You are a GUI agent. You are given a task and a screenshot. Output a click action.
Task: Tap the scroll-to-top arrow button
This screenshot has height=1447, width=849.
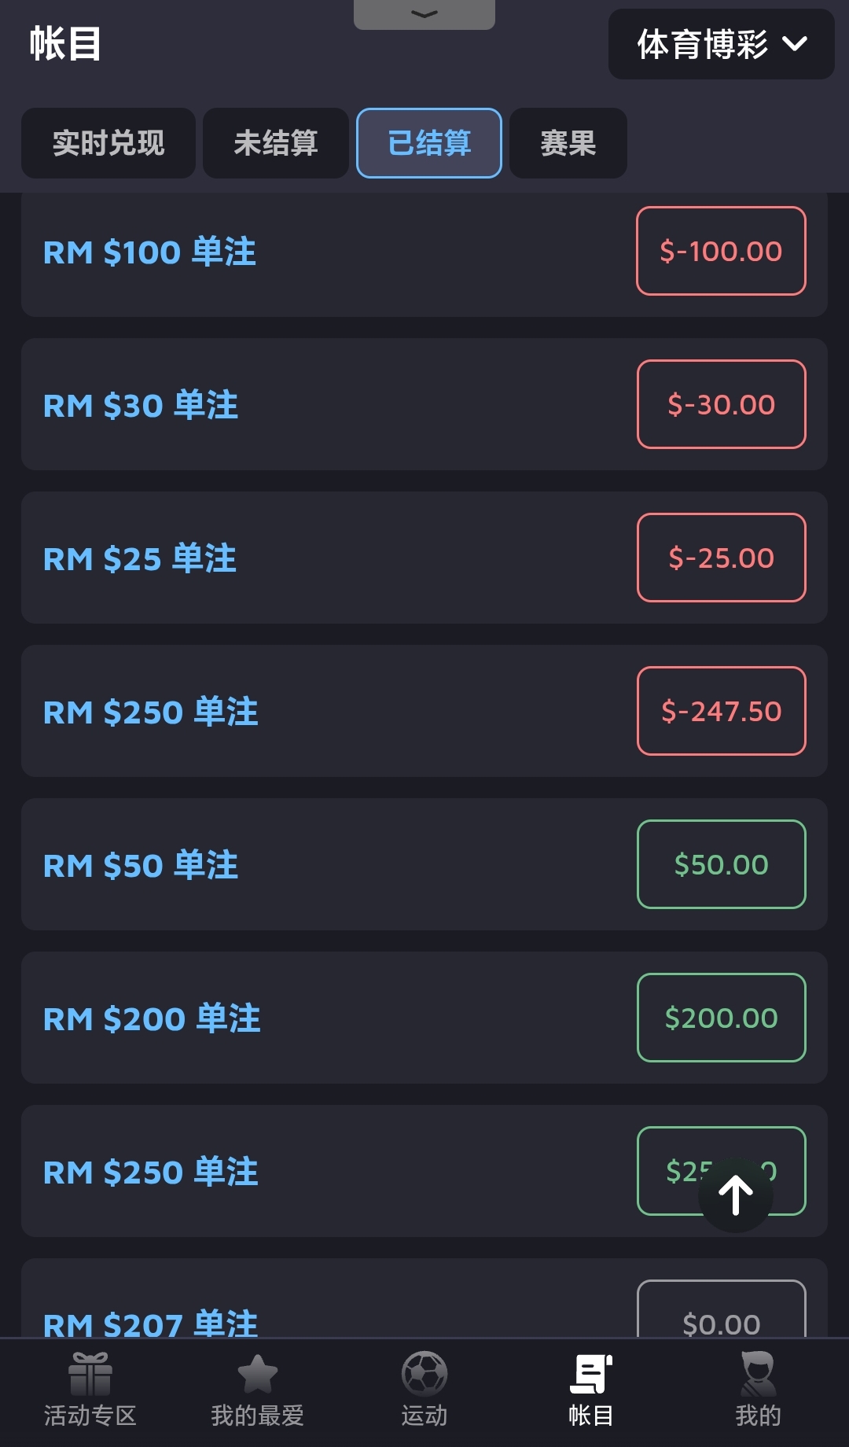[x=736, y=1195]
